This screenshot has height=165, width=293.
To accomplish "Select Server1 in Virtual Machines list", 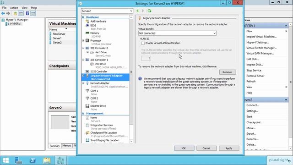I will pos(57,38).
